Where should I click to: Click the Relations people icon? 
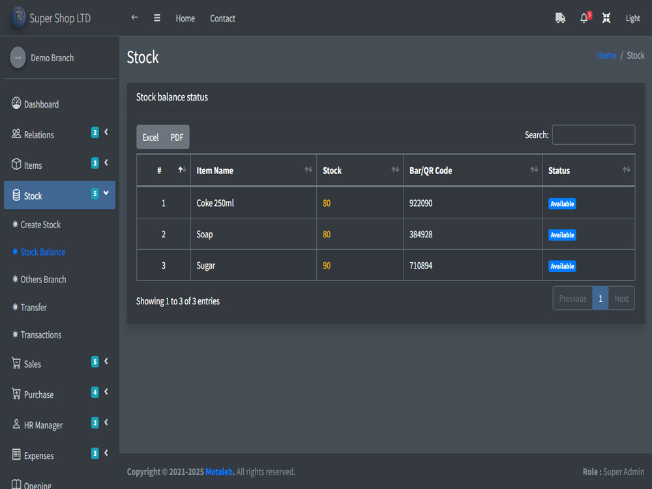pyautogui.click(x=16, y=134)
